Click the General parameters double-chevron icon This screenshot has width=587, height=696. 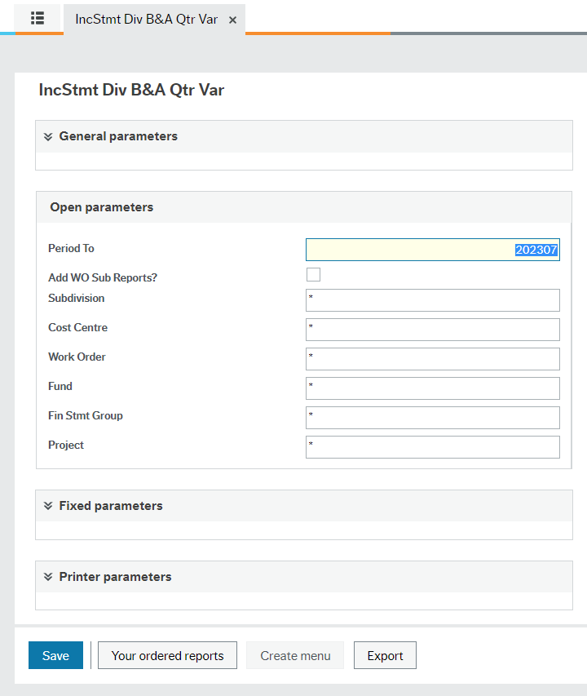(48, 136)
